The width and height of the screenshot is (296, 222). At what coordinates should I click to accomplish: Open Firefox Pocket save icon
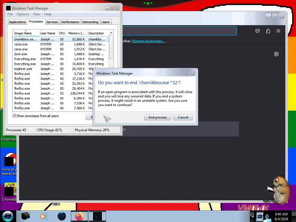click(258, 31)
